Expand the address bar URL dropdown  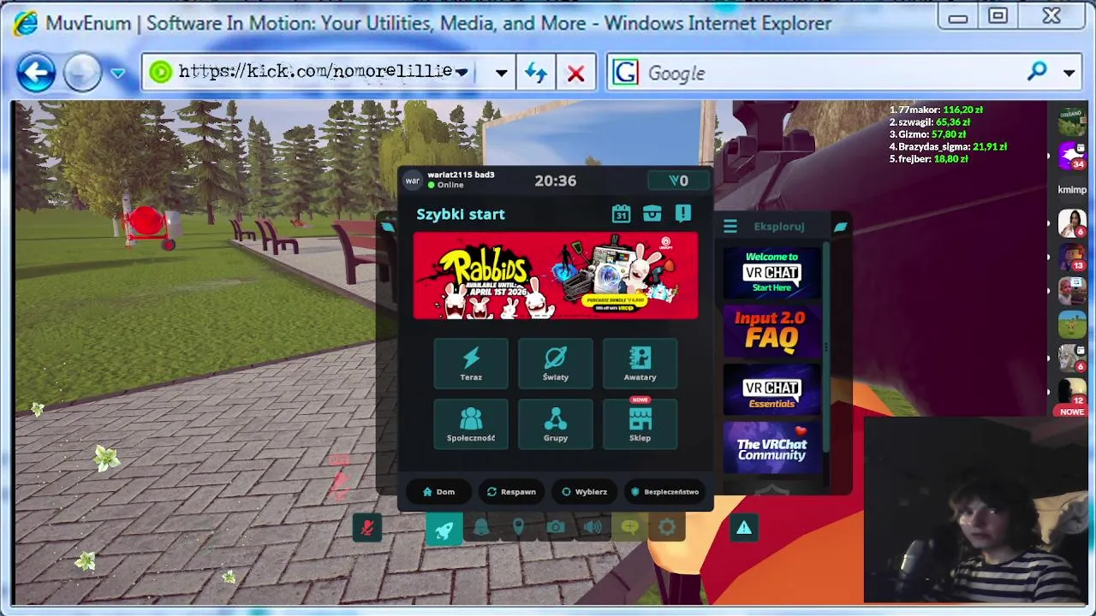(x=502, y=74)
